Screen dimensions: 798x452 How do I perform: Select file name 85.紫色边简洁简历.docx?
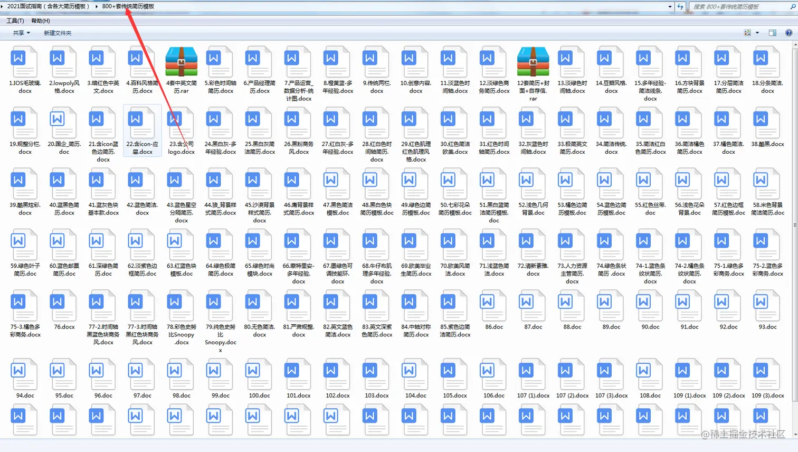tap(455, 331)
